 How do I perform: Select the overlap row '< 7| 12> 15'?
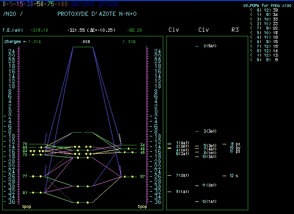264,46
